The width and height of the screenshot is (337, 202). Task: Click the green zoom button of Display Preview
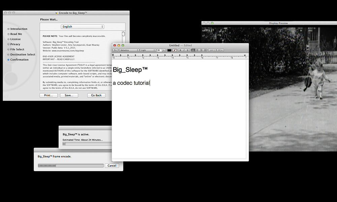pos(212,23)
